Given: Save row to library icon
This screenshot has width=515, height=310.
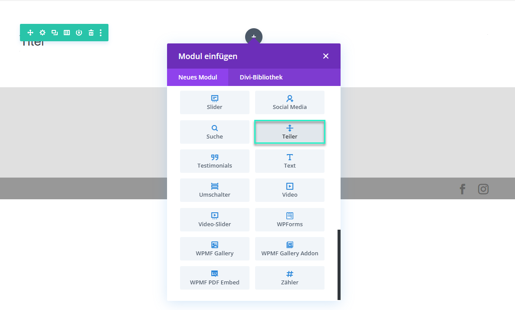Looking at the screenshot, I should click(79, 33).
